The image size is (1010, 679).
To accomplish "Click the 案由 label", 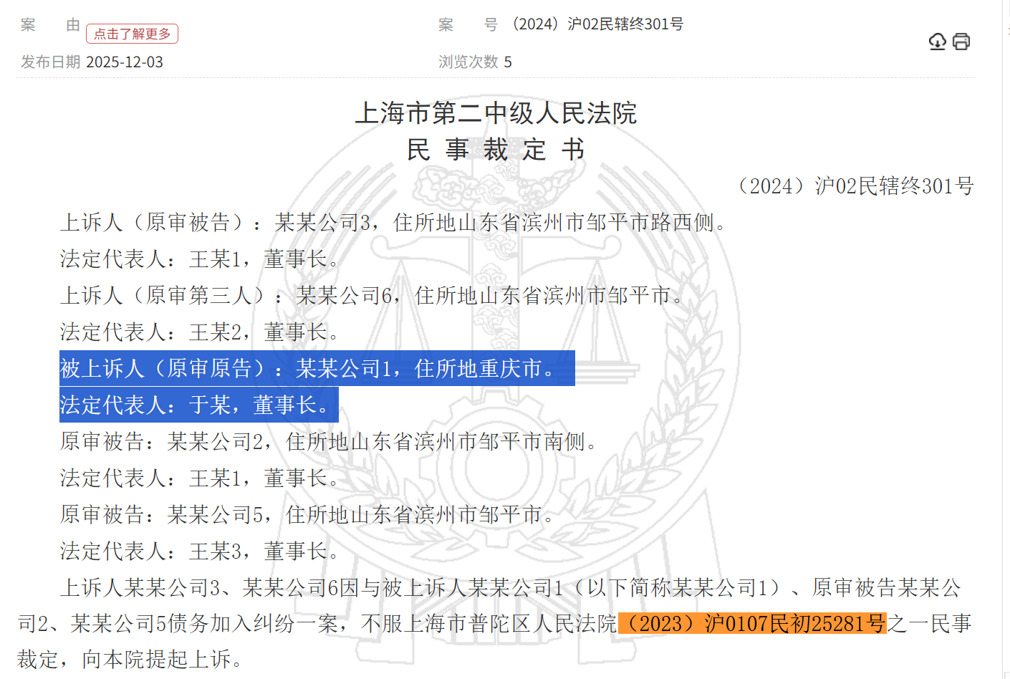I will (50, 25).
